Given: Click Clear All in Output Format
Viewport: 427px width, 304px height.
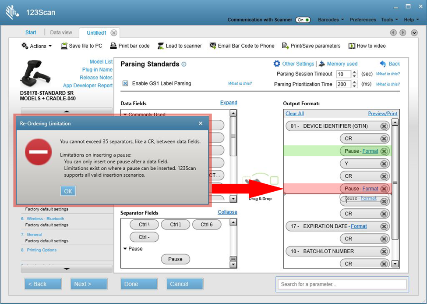Looking at the screenshot, I should (294, 113).
